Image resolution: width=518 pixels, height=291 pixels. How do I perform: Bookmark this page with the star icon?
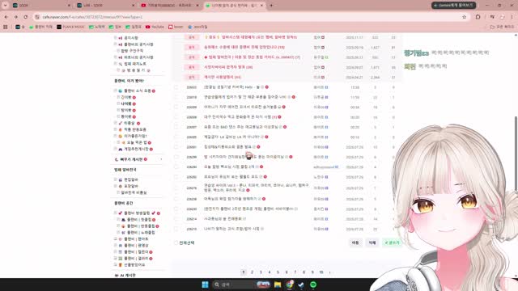click(464, 17)
